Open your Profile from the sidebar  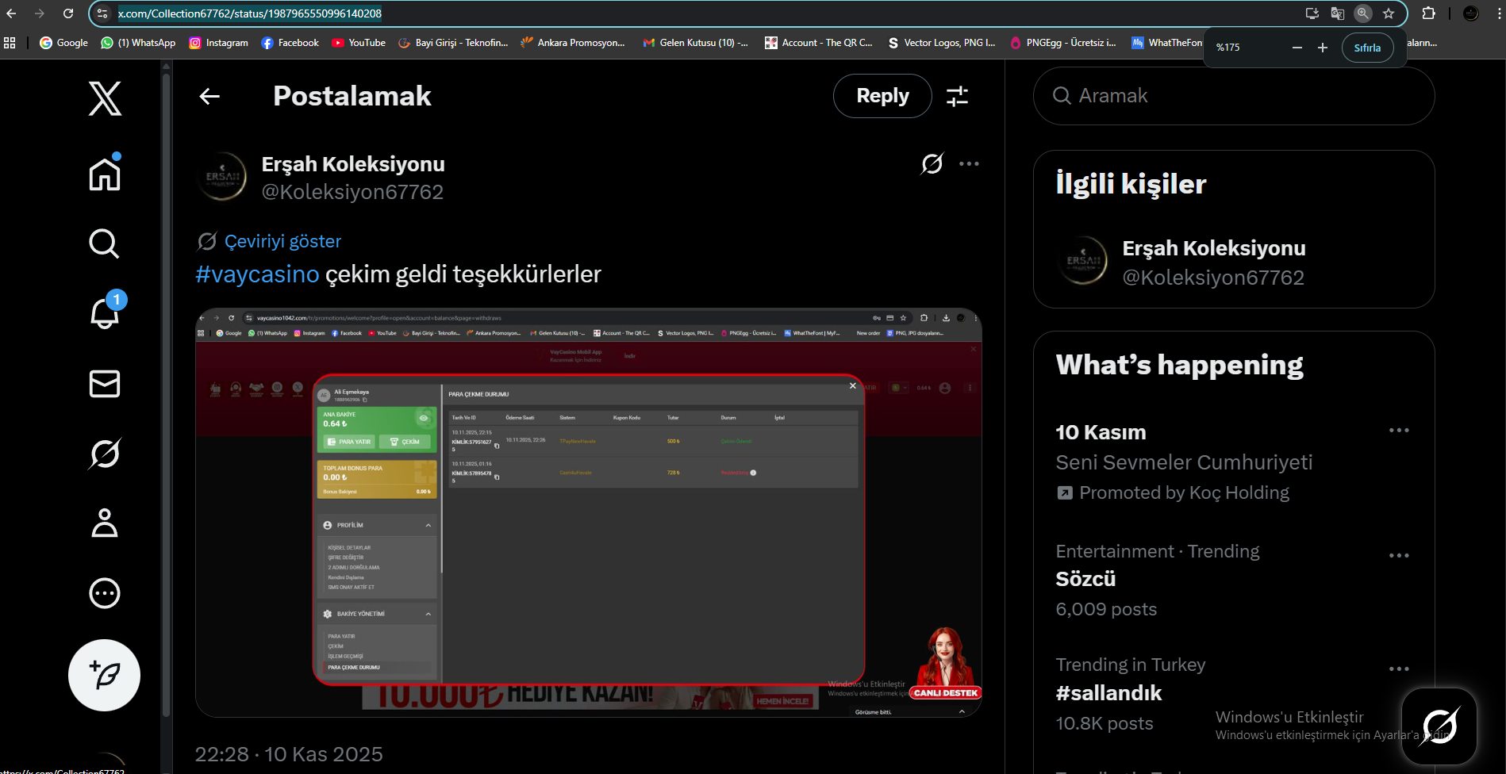(x=104, y=523)
